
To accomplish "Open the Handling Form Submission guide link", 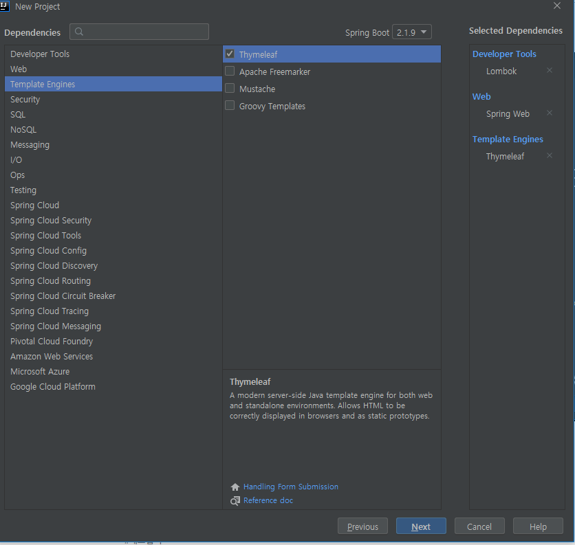I will (x=291, y=487).
